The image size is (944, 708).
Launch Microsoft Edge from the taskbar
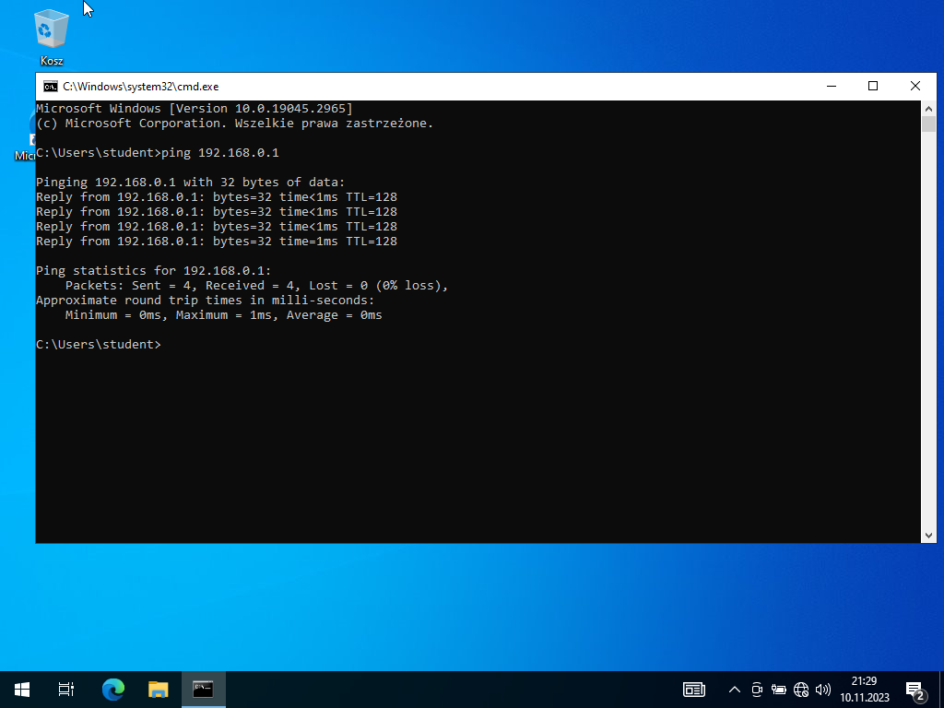(x=113, y=690)
